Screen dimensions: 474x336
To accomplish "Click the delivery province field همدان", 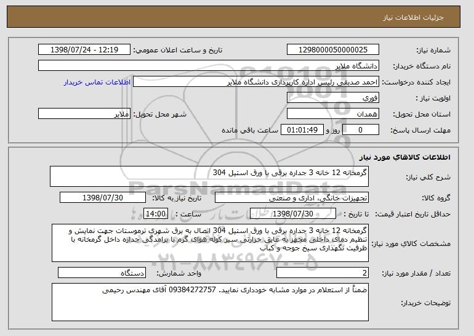I will point(333,114).
